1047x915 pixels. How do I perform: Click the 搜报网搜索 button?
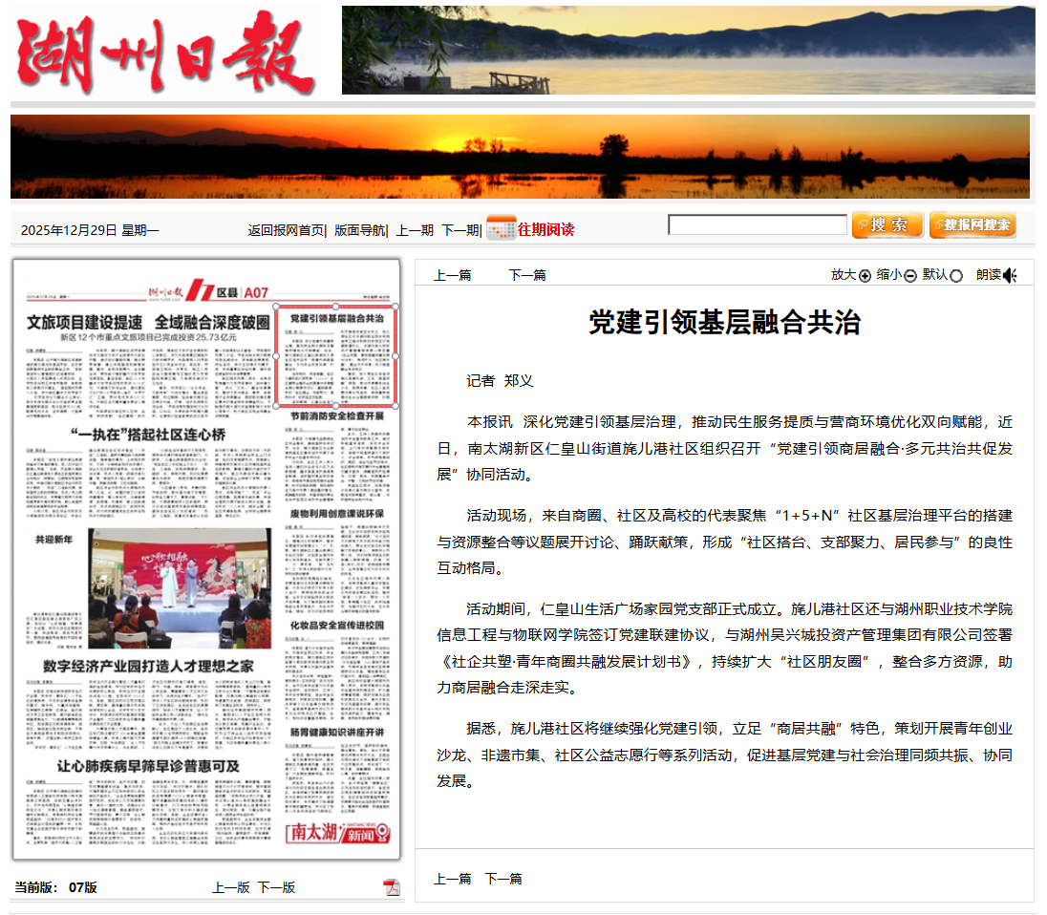pyautogui.click(x=972, y=225)
